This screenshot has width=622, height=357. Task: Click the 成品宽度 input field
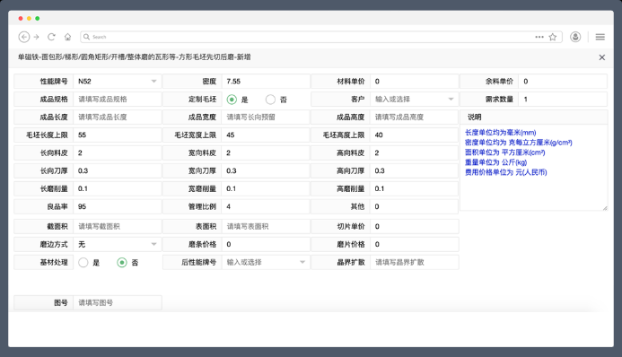click(266, 117)
